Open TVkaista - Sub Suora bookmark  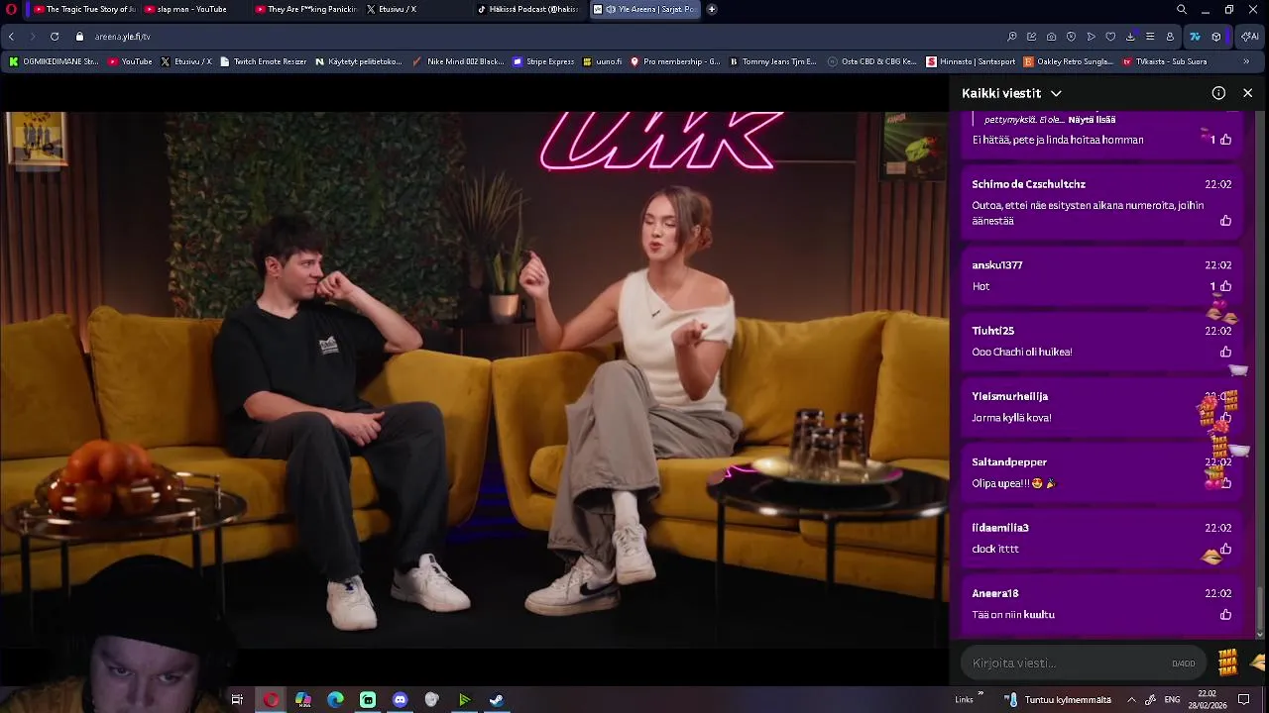pos(1165,61)
